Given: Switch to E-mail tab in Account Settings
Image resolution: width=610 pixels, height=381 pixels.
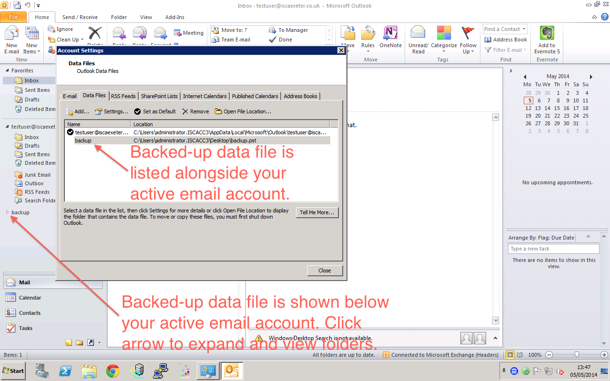Looking at the screenshot, I should pyautogui.click(x=70, y=96).
